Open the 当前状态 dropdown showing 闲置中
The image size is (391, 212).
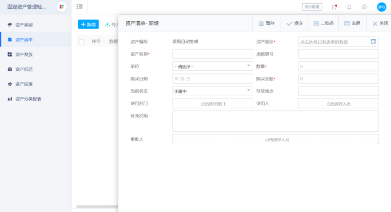point(212,91)
